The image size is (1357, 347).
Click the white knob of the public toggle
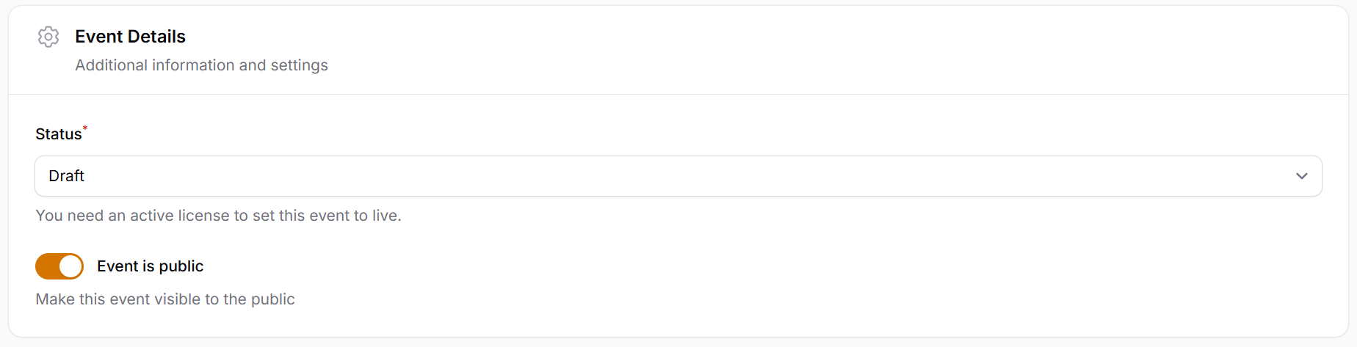[70, 266]
